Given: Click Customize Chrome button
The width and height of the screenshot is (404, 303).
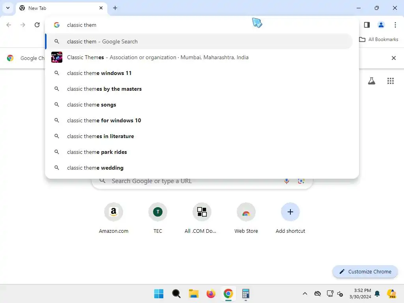Looking at the screenshot, I should (x=365, y=271).
